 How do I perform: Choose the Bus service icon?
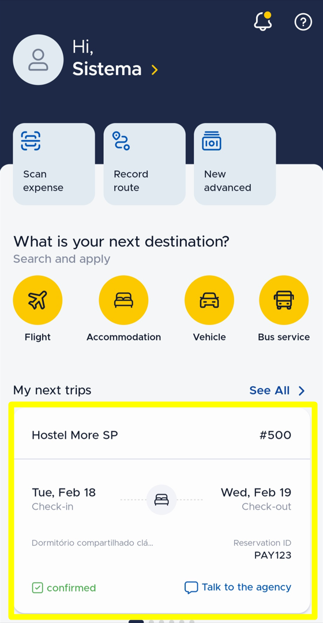284,300
